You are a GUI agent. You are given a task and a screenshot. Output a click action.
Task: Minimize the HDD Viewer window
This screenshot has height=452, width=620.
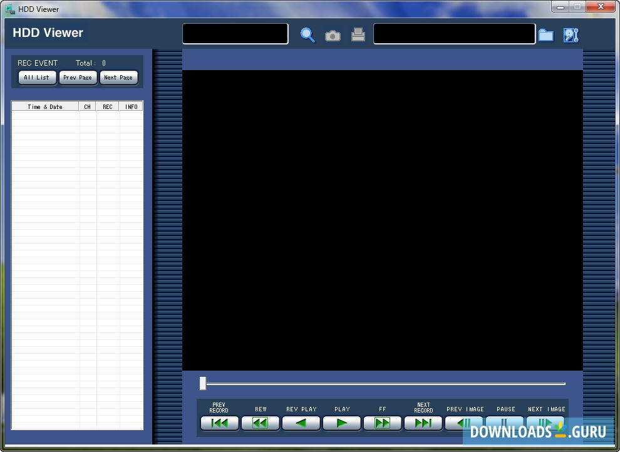561,7
